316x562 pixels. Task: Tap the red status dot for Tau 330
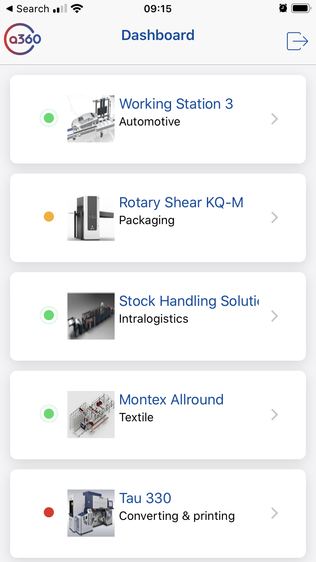(49, 512)
